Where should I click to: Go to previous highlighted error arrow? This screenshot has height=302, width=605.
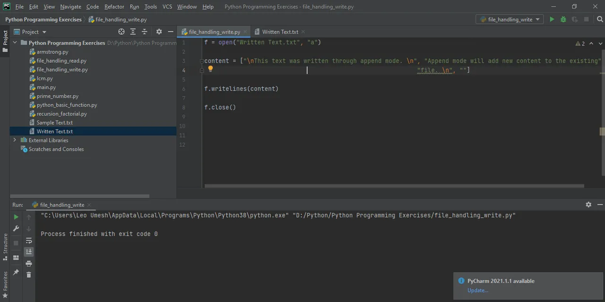coord(591,43)
